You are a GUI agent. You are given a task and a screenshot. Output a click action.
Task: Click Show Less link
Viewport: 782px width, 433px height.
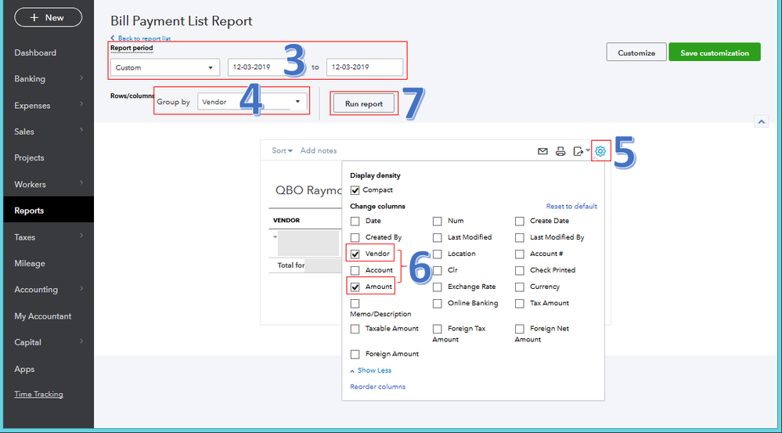click(x=370, y=370)
